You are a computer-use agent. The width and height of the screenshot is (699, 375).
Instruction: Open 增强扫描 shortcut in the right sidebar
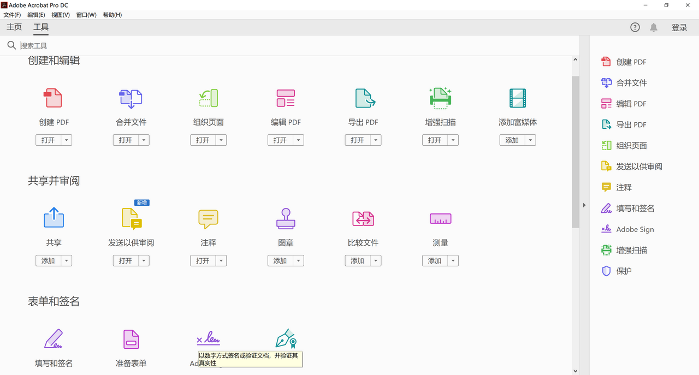coord(624,250)
